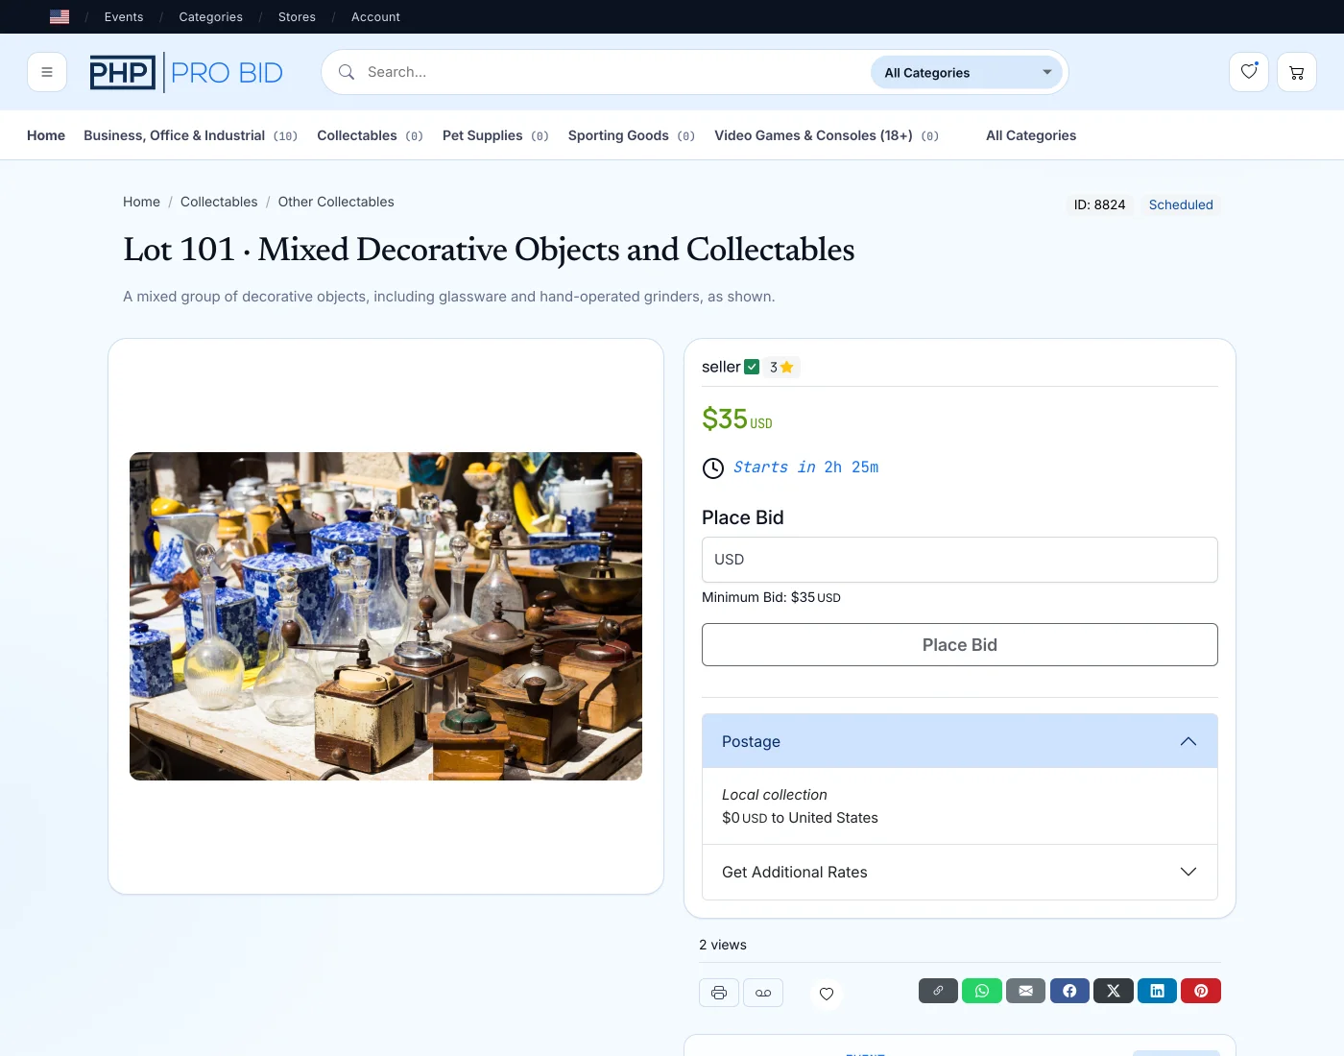Screen dimensions: 1344x1056
Task: Click the US flag language icon
Action: pos(60,16)
